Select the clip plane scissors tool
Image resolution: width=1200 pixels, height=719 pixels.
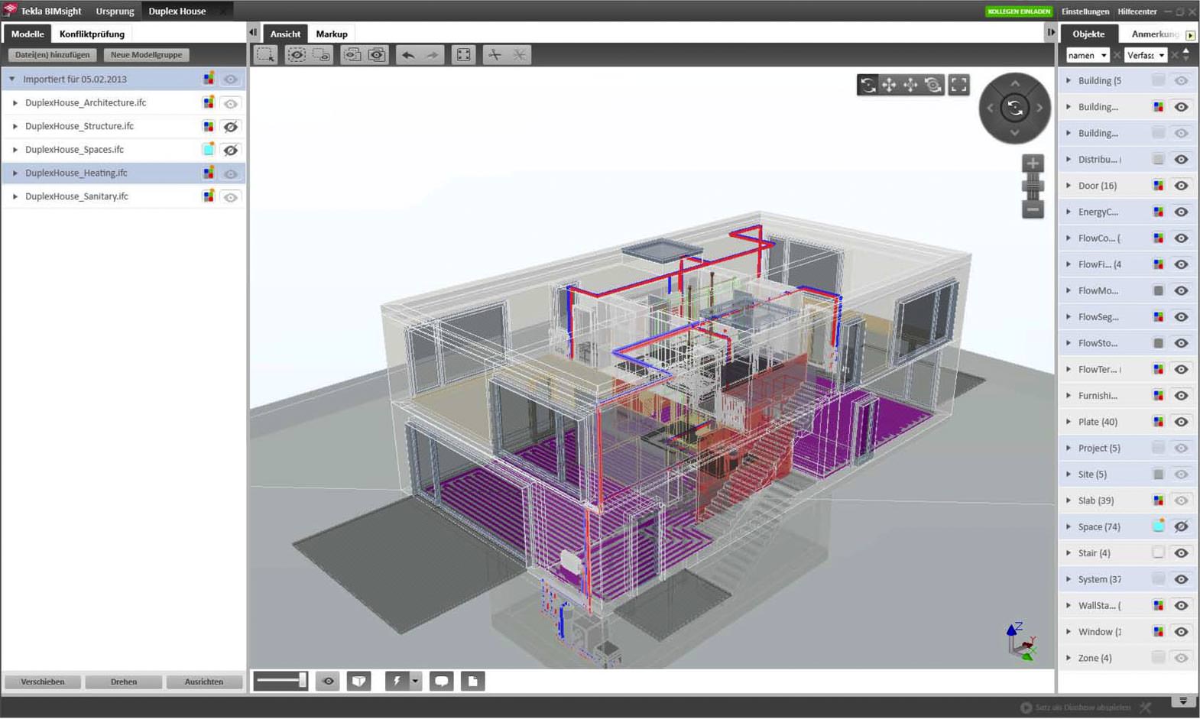click(x=495, y=55)
